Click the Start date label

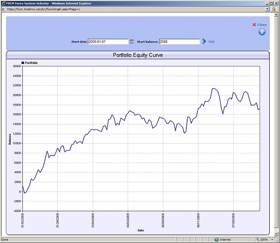click(x=79, y=42)
